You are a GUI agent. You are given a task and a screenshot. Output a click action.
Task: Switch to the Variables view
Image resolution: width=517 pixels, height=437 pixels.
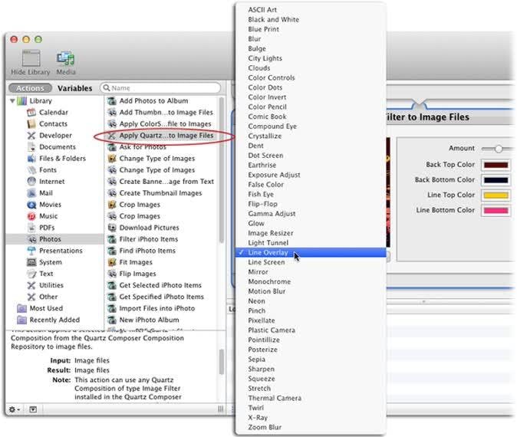point(75,88)
